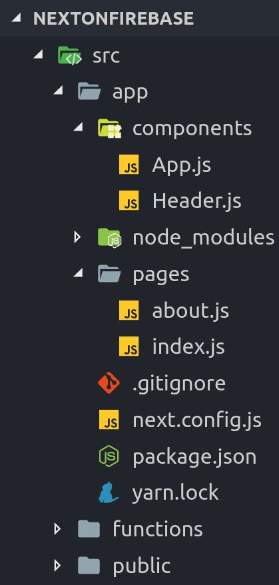
Task: Open the about.js file
Action: click(x=190, y=310)
